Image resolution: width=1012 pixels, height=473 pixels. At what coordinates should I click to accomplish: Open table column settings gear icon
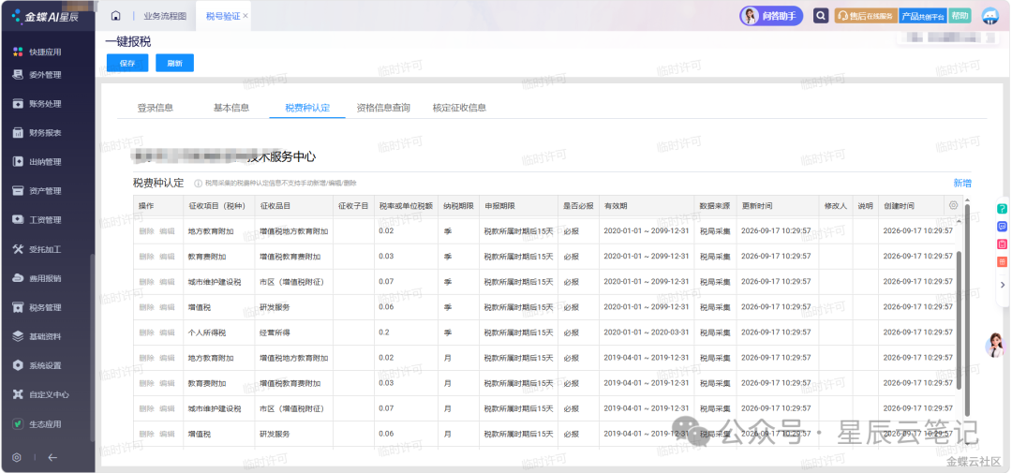tap(953, 206)
